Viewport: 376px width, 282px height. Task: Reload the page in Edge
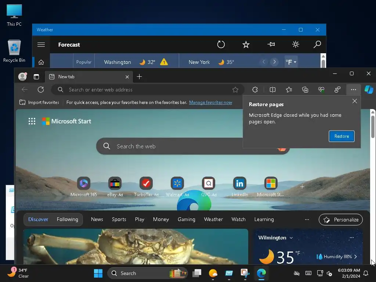41,90
